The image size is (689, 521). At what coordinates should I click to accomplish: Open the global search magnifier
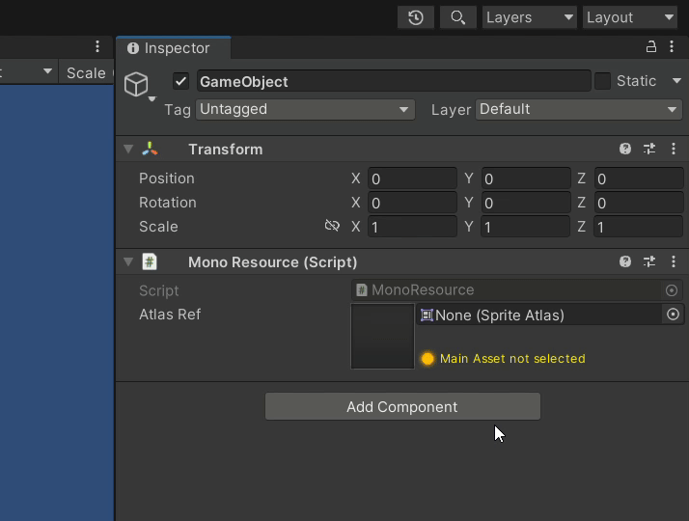click(x=457, y=17)
